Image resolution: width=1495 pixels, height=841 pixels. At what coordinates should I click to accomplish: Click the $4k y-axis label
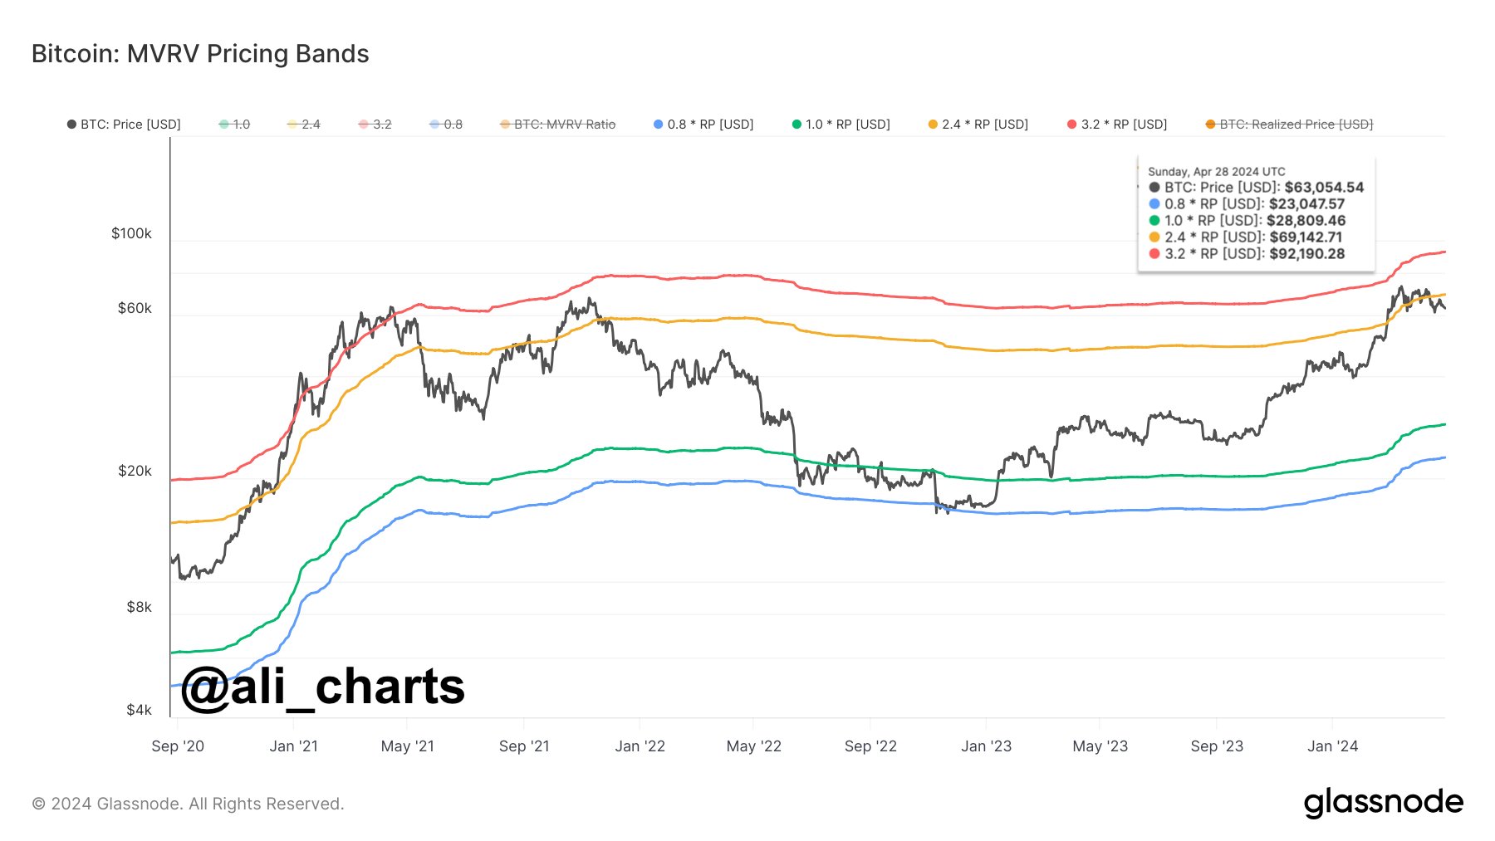pyautogui.click(x=140, y=710)
